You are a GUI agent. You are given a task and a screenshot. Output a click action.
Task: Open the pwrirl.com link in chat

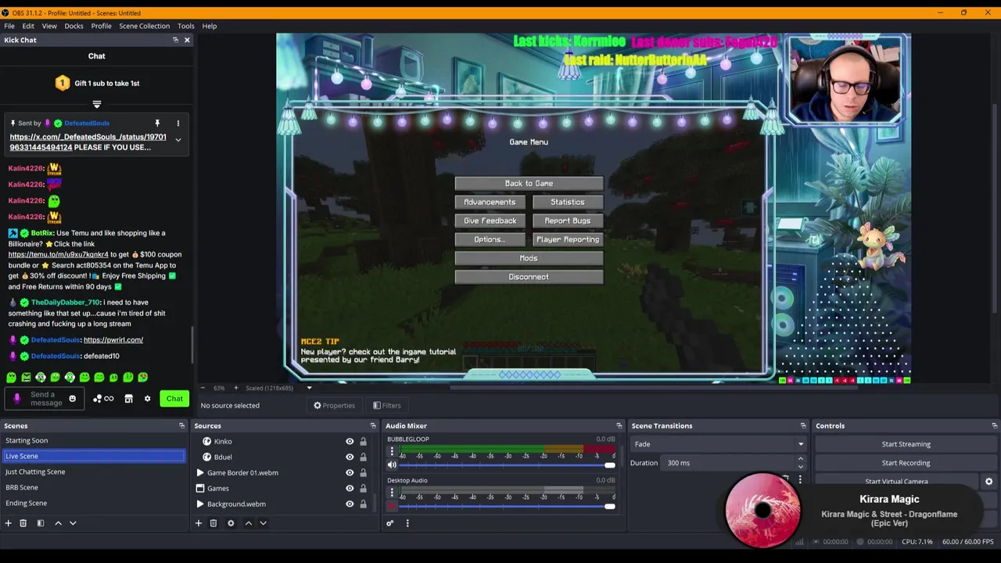tap(113, 340)
